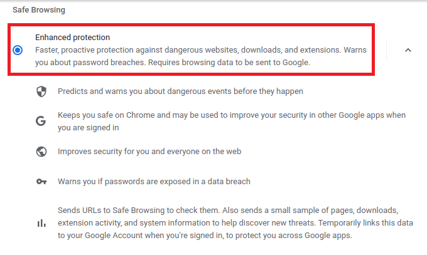Click the bar chart icon for data sending
The image size is (427, 255).
pos(42,222)
